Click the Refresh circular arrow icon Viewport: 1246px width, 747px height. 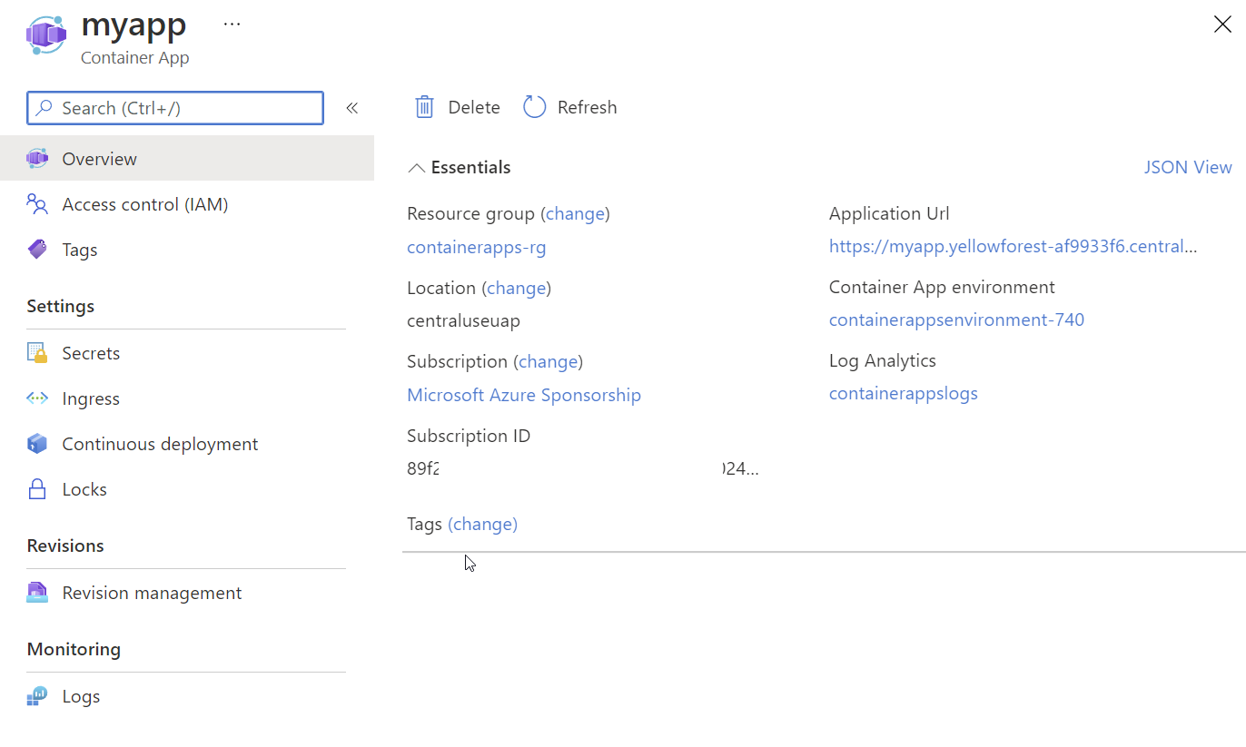(x=534, y=107)
